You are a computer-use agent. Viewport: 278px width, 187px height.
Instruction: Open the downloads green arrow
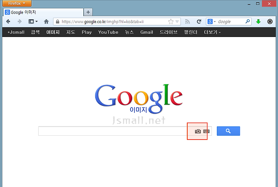click(258, 22)
